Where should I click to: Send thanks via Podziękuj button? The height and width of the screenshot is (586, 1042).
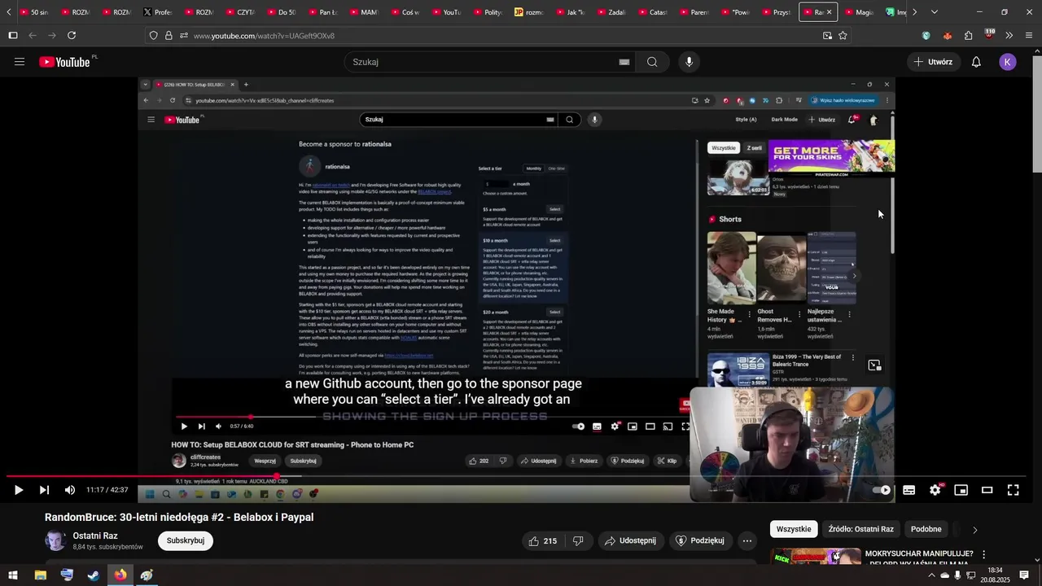click(x=700, y=540)
